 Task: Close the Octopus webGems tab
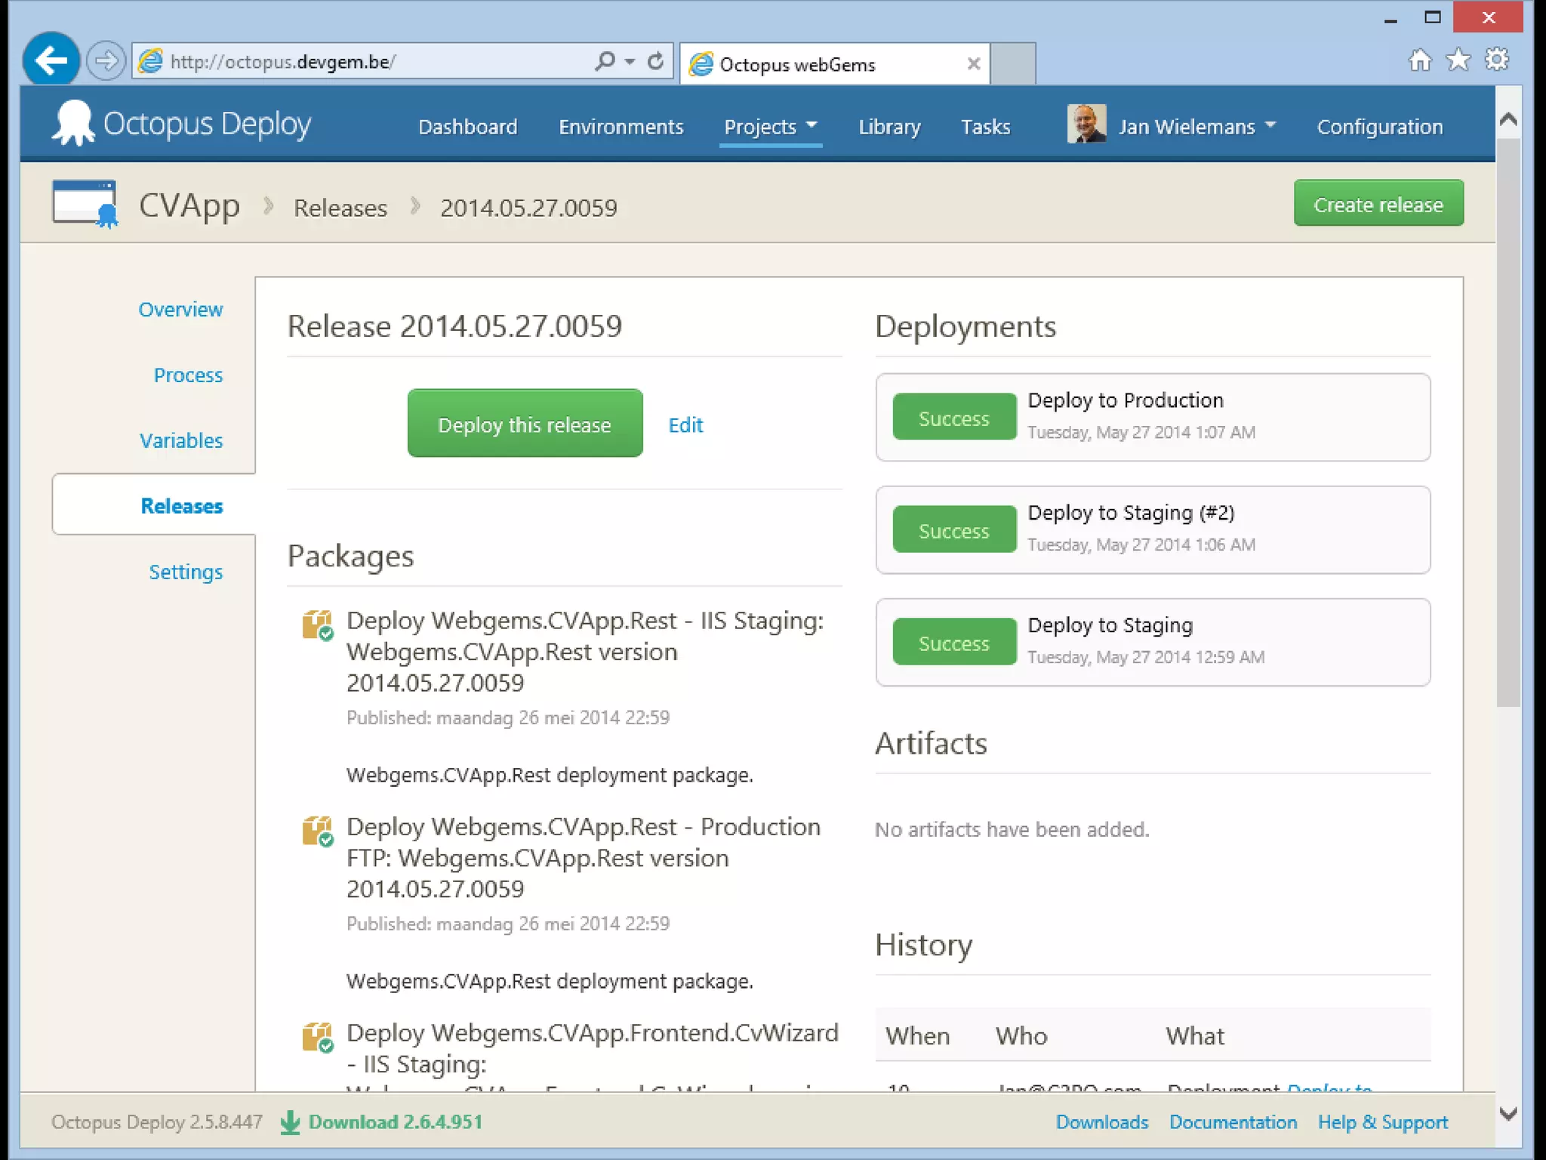tap(974, 64)
